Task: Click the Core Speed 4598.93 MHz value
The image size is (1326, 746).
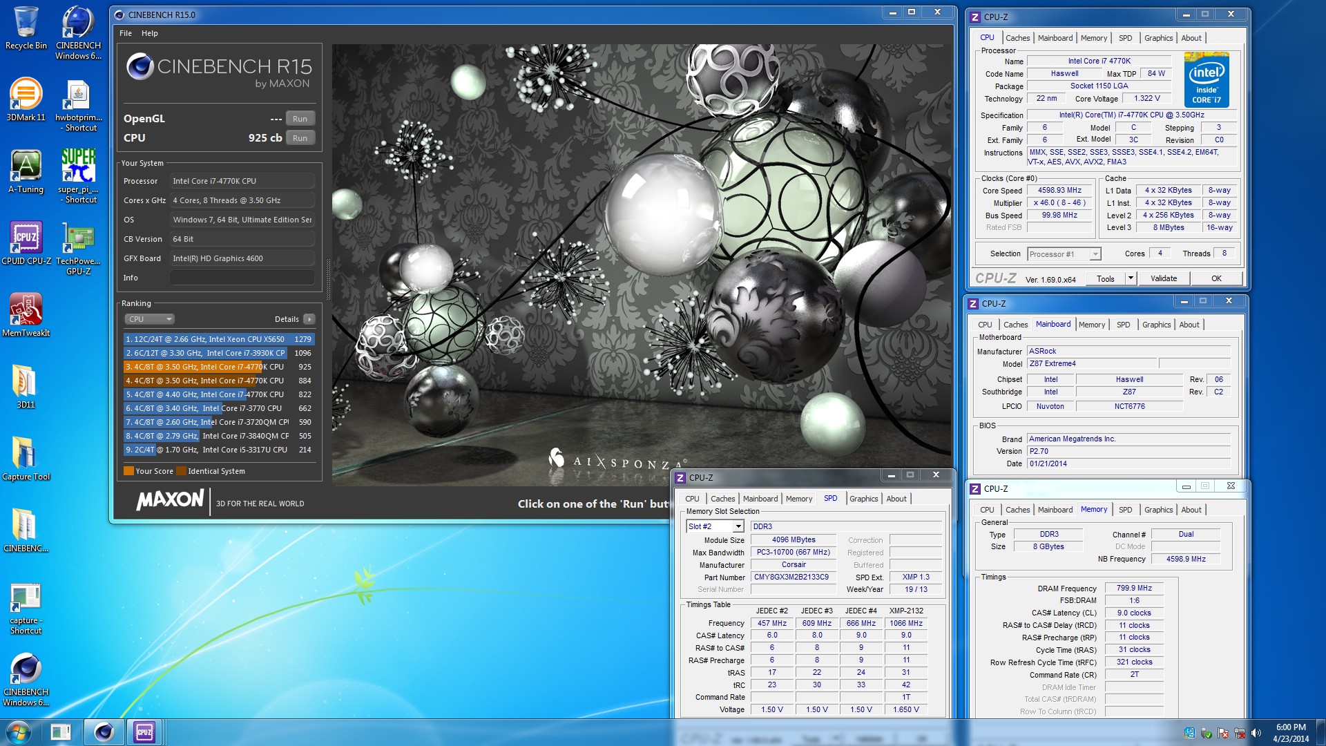Action: click(x=1059, y=191)
